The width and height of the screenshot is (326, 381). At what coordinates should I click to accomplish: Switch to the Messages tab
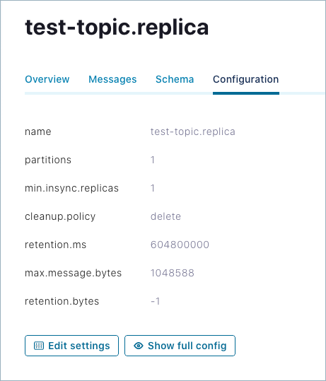click(112, 79)
